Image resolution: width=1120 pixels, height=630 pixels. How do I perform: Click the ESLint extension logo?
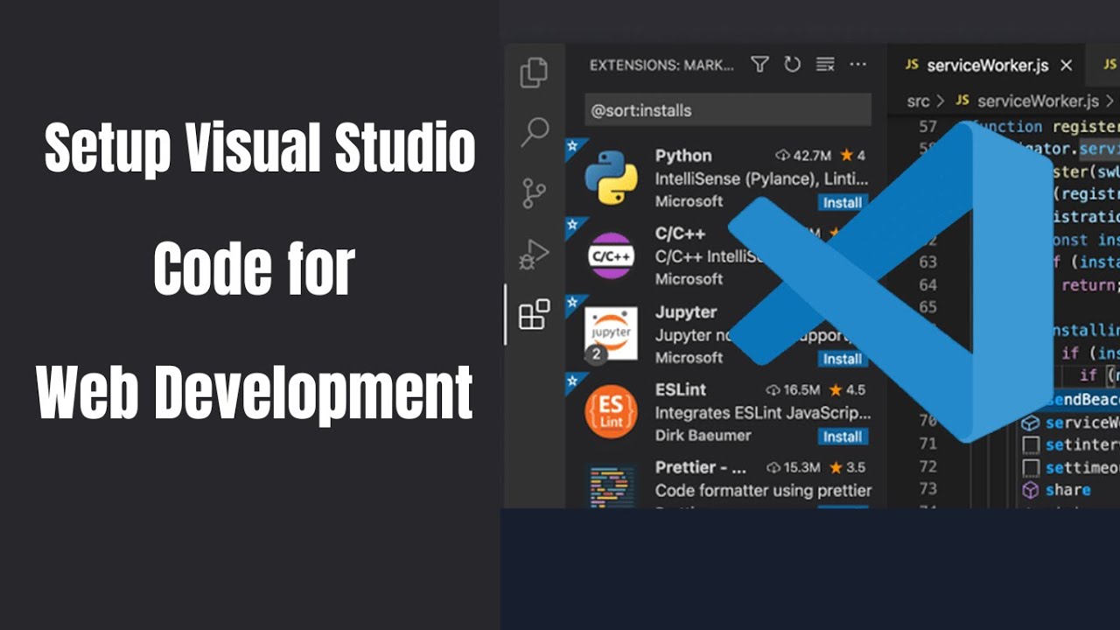tap(611, 412)
